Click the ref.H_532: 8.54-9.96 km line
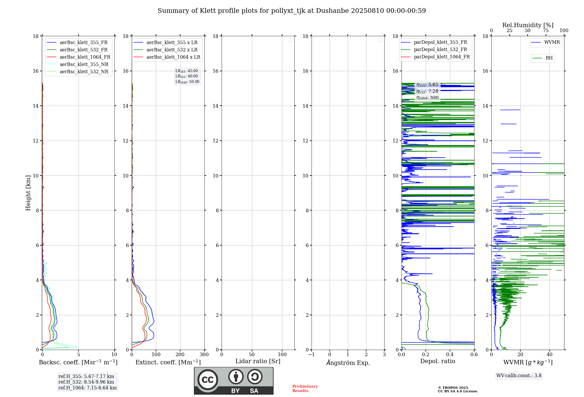This screenshot has width=584, height=397. click(86, 382)
